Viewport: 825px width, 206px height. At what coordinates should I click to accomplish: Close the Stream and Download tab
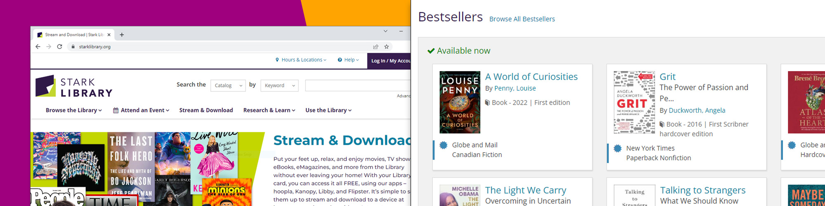click(109, 35)
